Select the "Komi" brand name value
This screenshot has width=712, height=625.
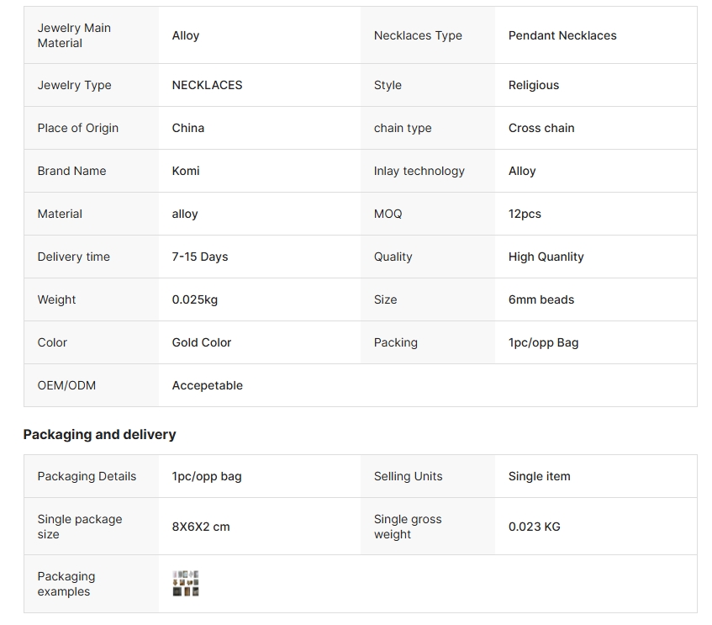click(186, 171)
